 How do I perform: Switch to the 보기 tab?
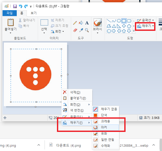click(x=34, y=13)
